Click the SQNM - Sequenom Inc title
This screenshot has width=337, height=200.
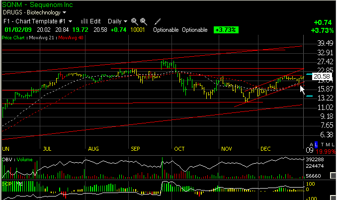click(38, 4)
